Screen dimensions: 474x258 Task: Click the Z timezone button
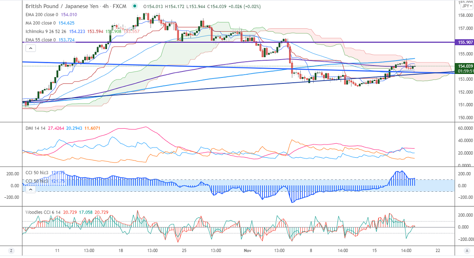pyautogui.click(x=11, y=251)
